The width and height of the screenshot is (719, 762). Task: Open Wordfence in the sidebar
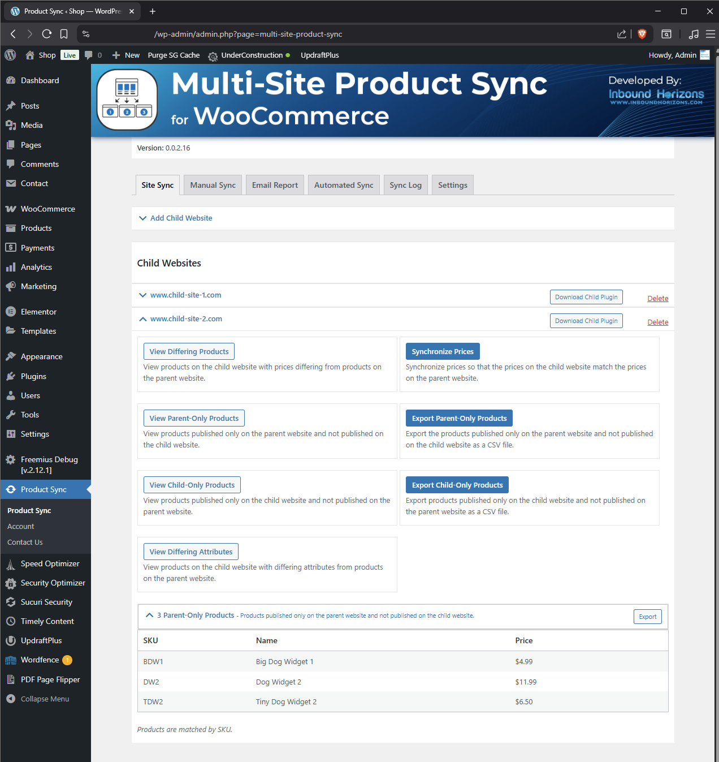40,660
